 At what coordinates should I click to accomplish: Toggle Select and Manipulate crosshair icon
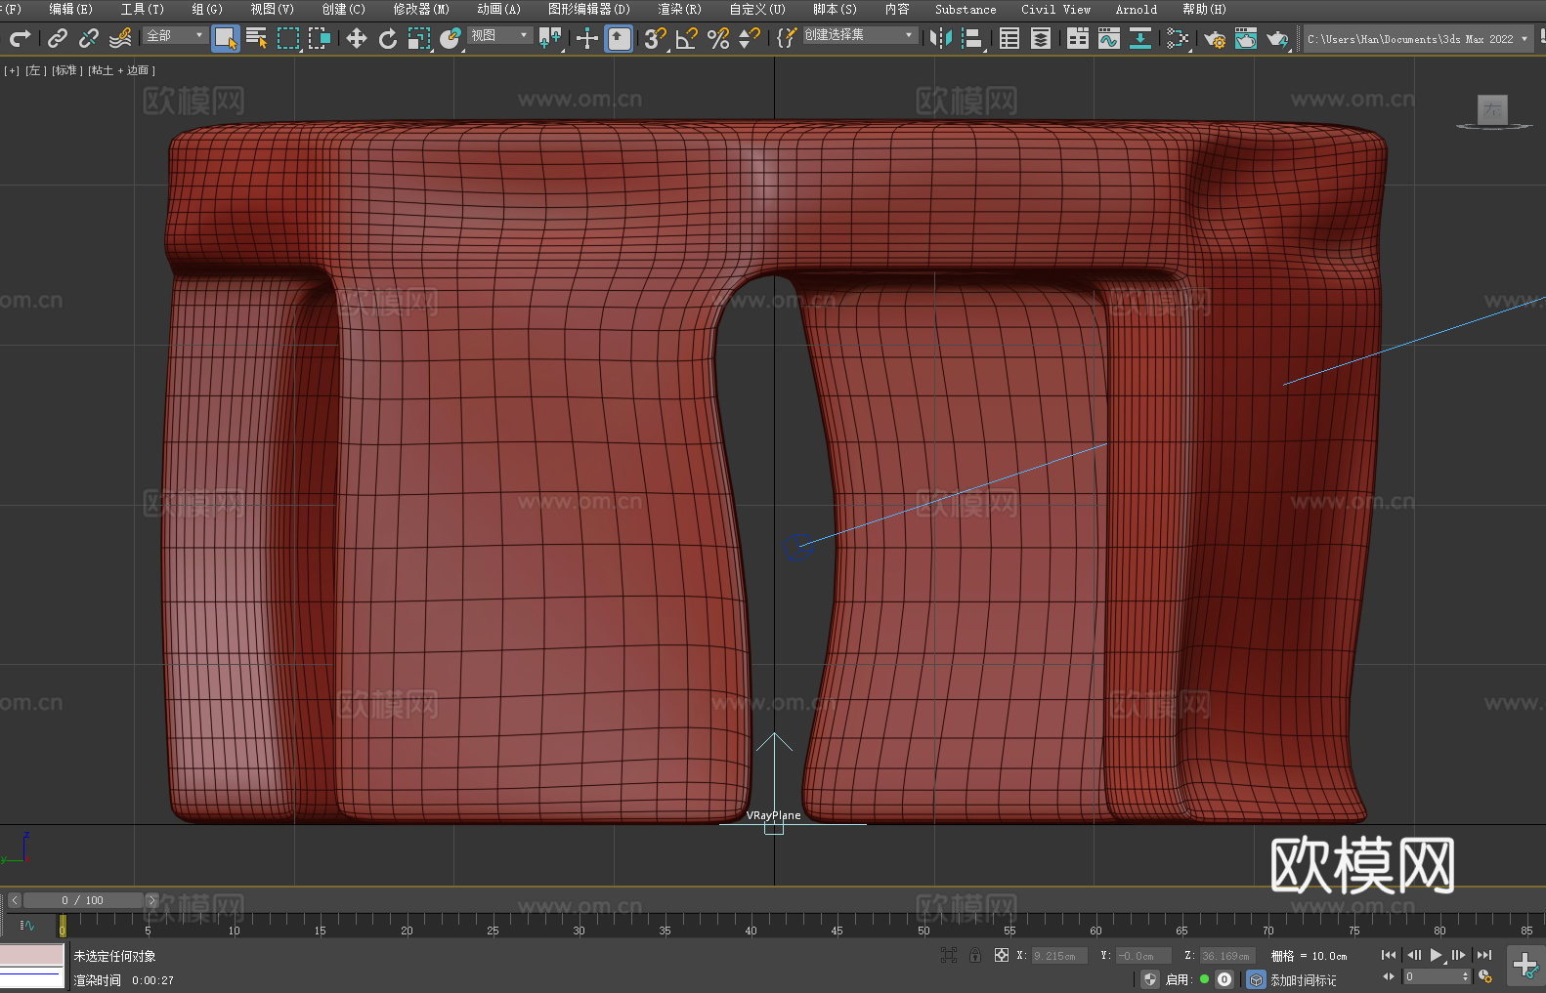tap(587, 38)
